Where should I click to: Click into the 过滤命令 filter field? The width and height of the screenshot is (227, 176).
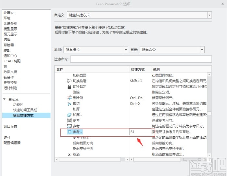pos(141,59)
